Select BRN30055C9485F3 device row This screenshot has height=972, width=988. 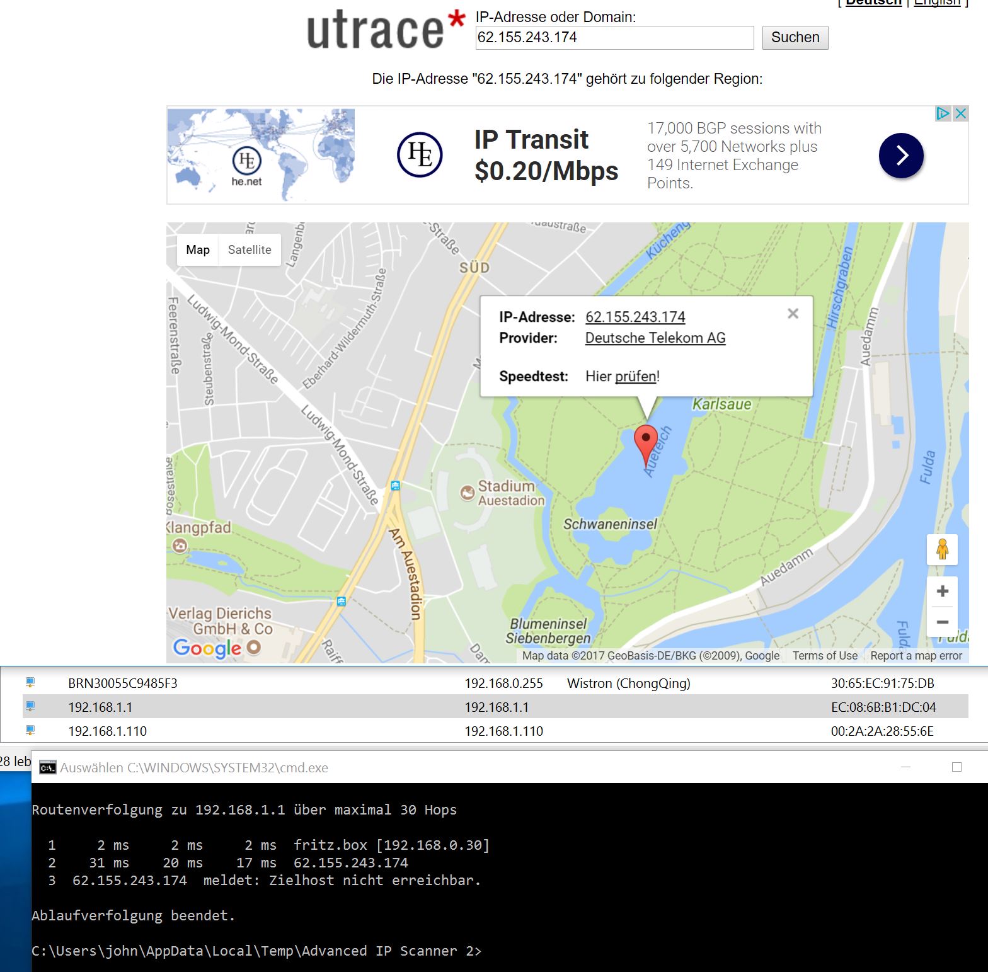495,683
